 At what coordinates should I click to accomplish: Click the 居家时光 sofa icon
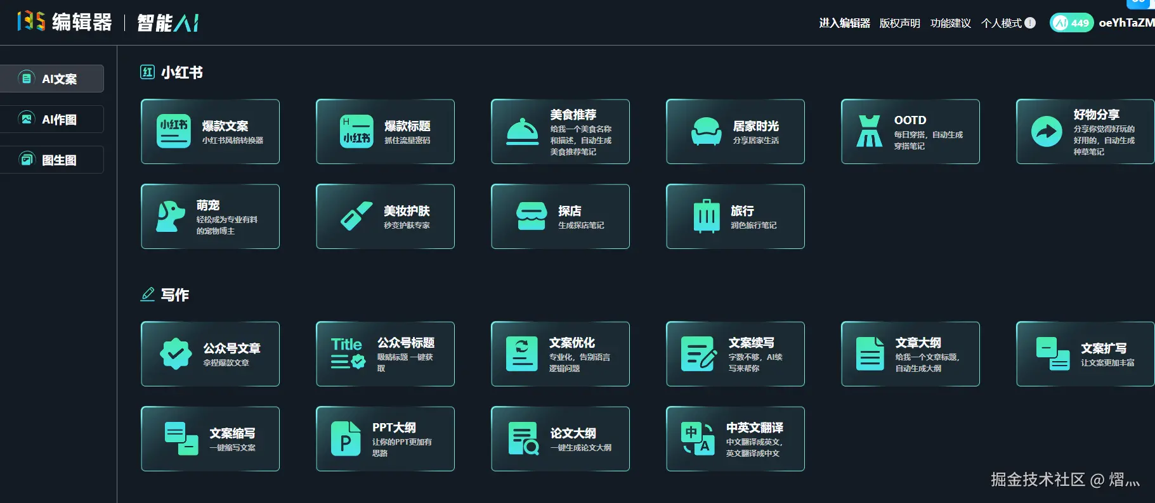(706, 132)
